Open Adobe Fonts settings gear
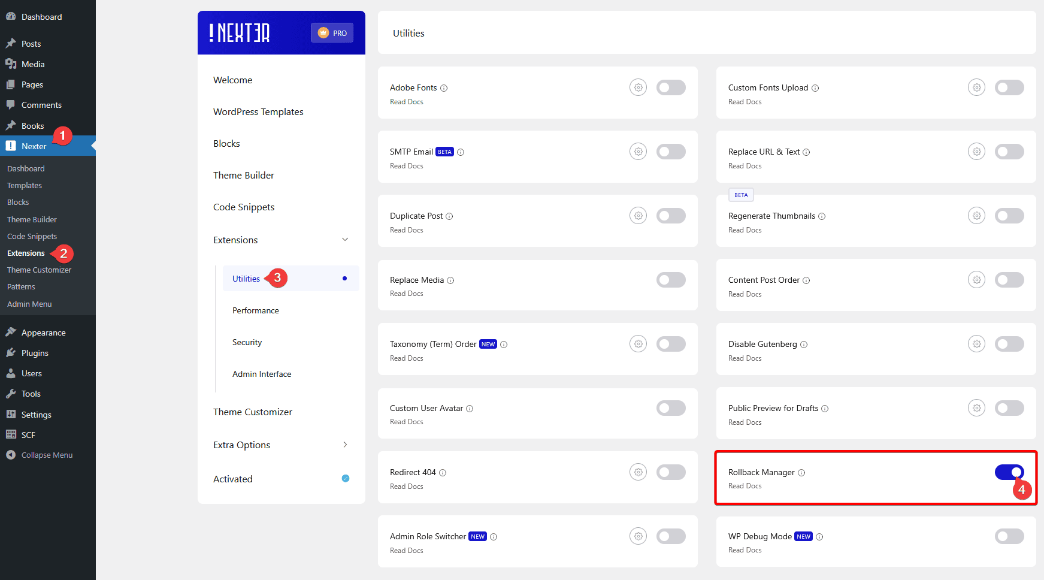The height and width of the screenshot is (580, 1044). [x=638, y=87]
